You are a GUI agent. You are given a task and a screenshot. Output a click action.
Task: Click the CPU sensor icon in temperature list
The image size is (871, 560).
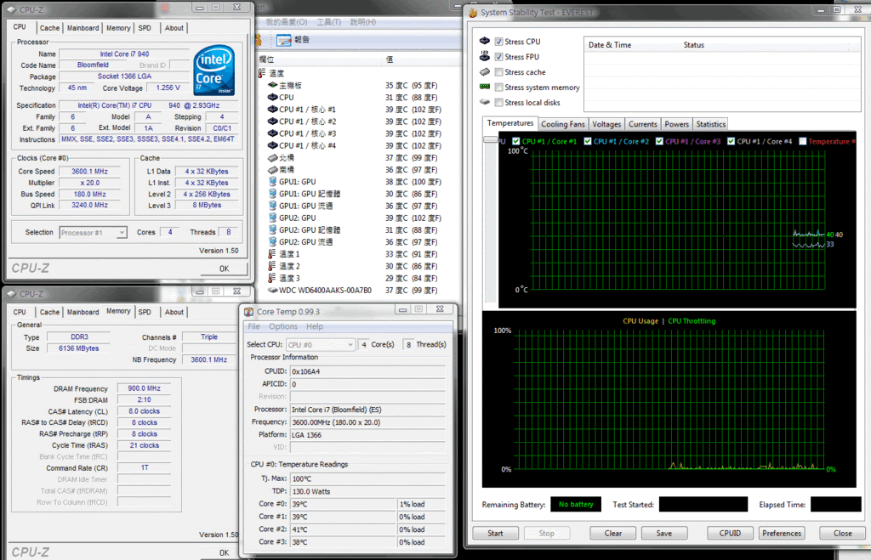273,97
